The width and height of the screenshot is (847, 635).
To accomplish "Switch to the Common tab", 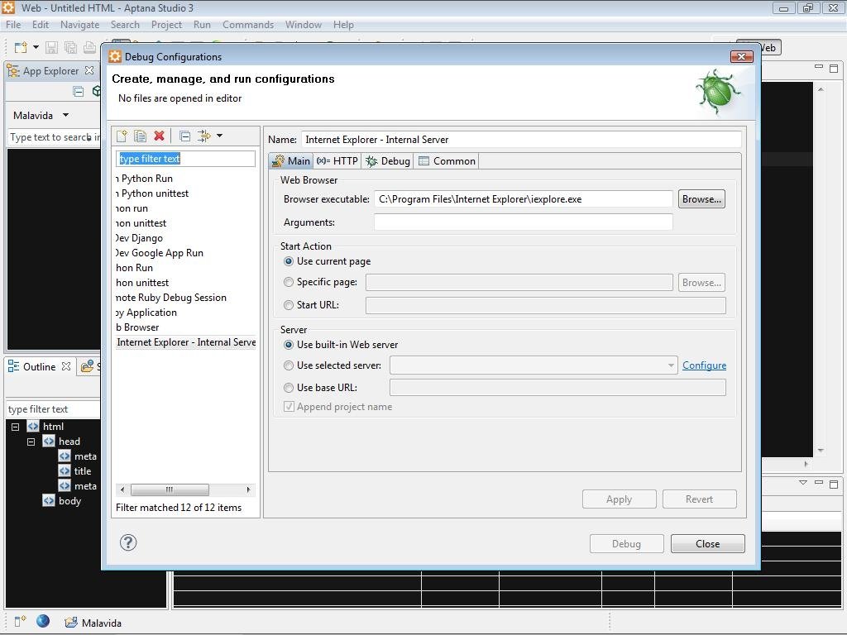I will (x=447, y=161).
